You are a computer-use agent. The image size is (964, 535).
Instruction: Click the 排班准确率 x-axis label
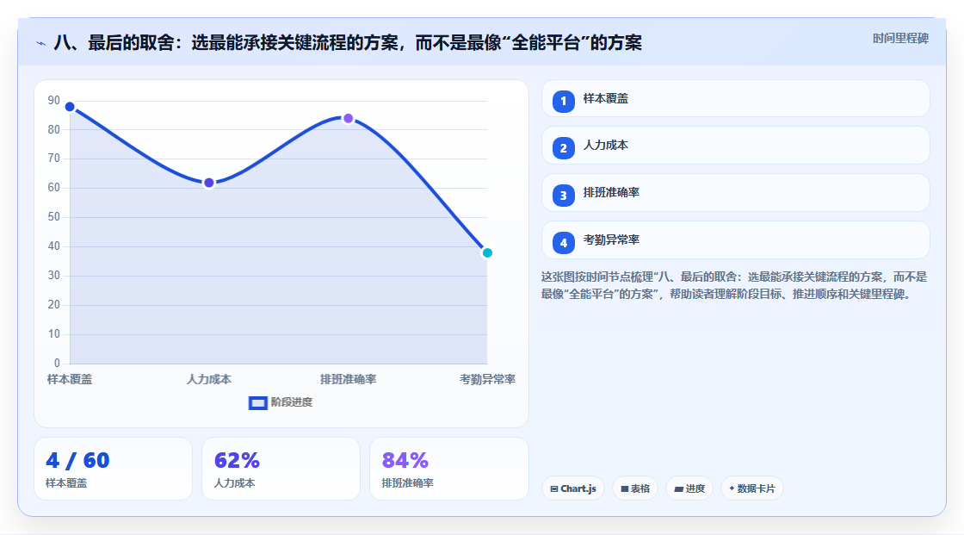coord(348,379)
